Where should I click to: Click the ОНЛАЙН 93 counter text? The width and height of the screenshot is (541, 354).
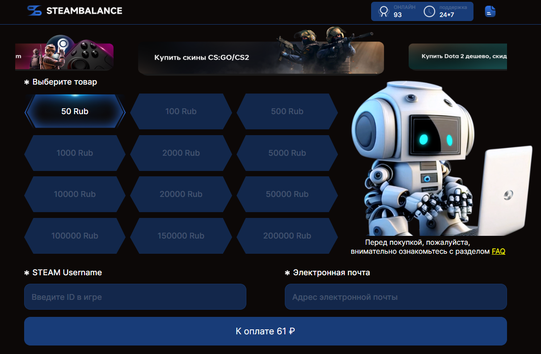click(x=405, y=11)
